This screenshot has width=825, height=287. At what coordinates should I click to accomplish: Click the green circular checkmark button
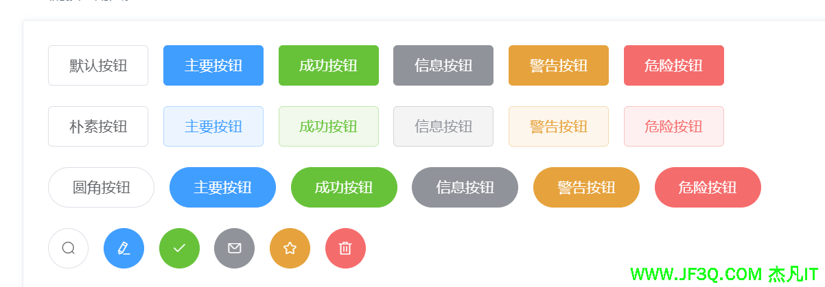coord(179,248)
